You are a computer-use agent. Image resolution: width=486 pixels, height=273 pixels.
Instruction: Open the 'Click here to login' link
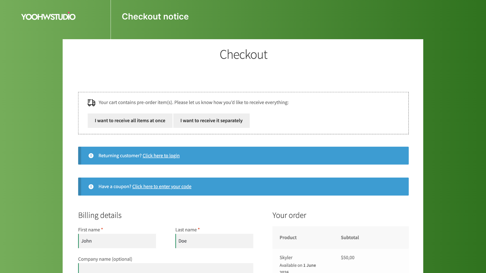(161, 156)
